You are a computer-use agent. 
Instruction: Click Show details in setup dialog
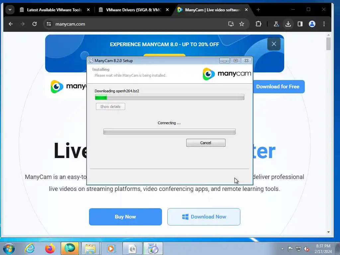(x=110, y=107)
